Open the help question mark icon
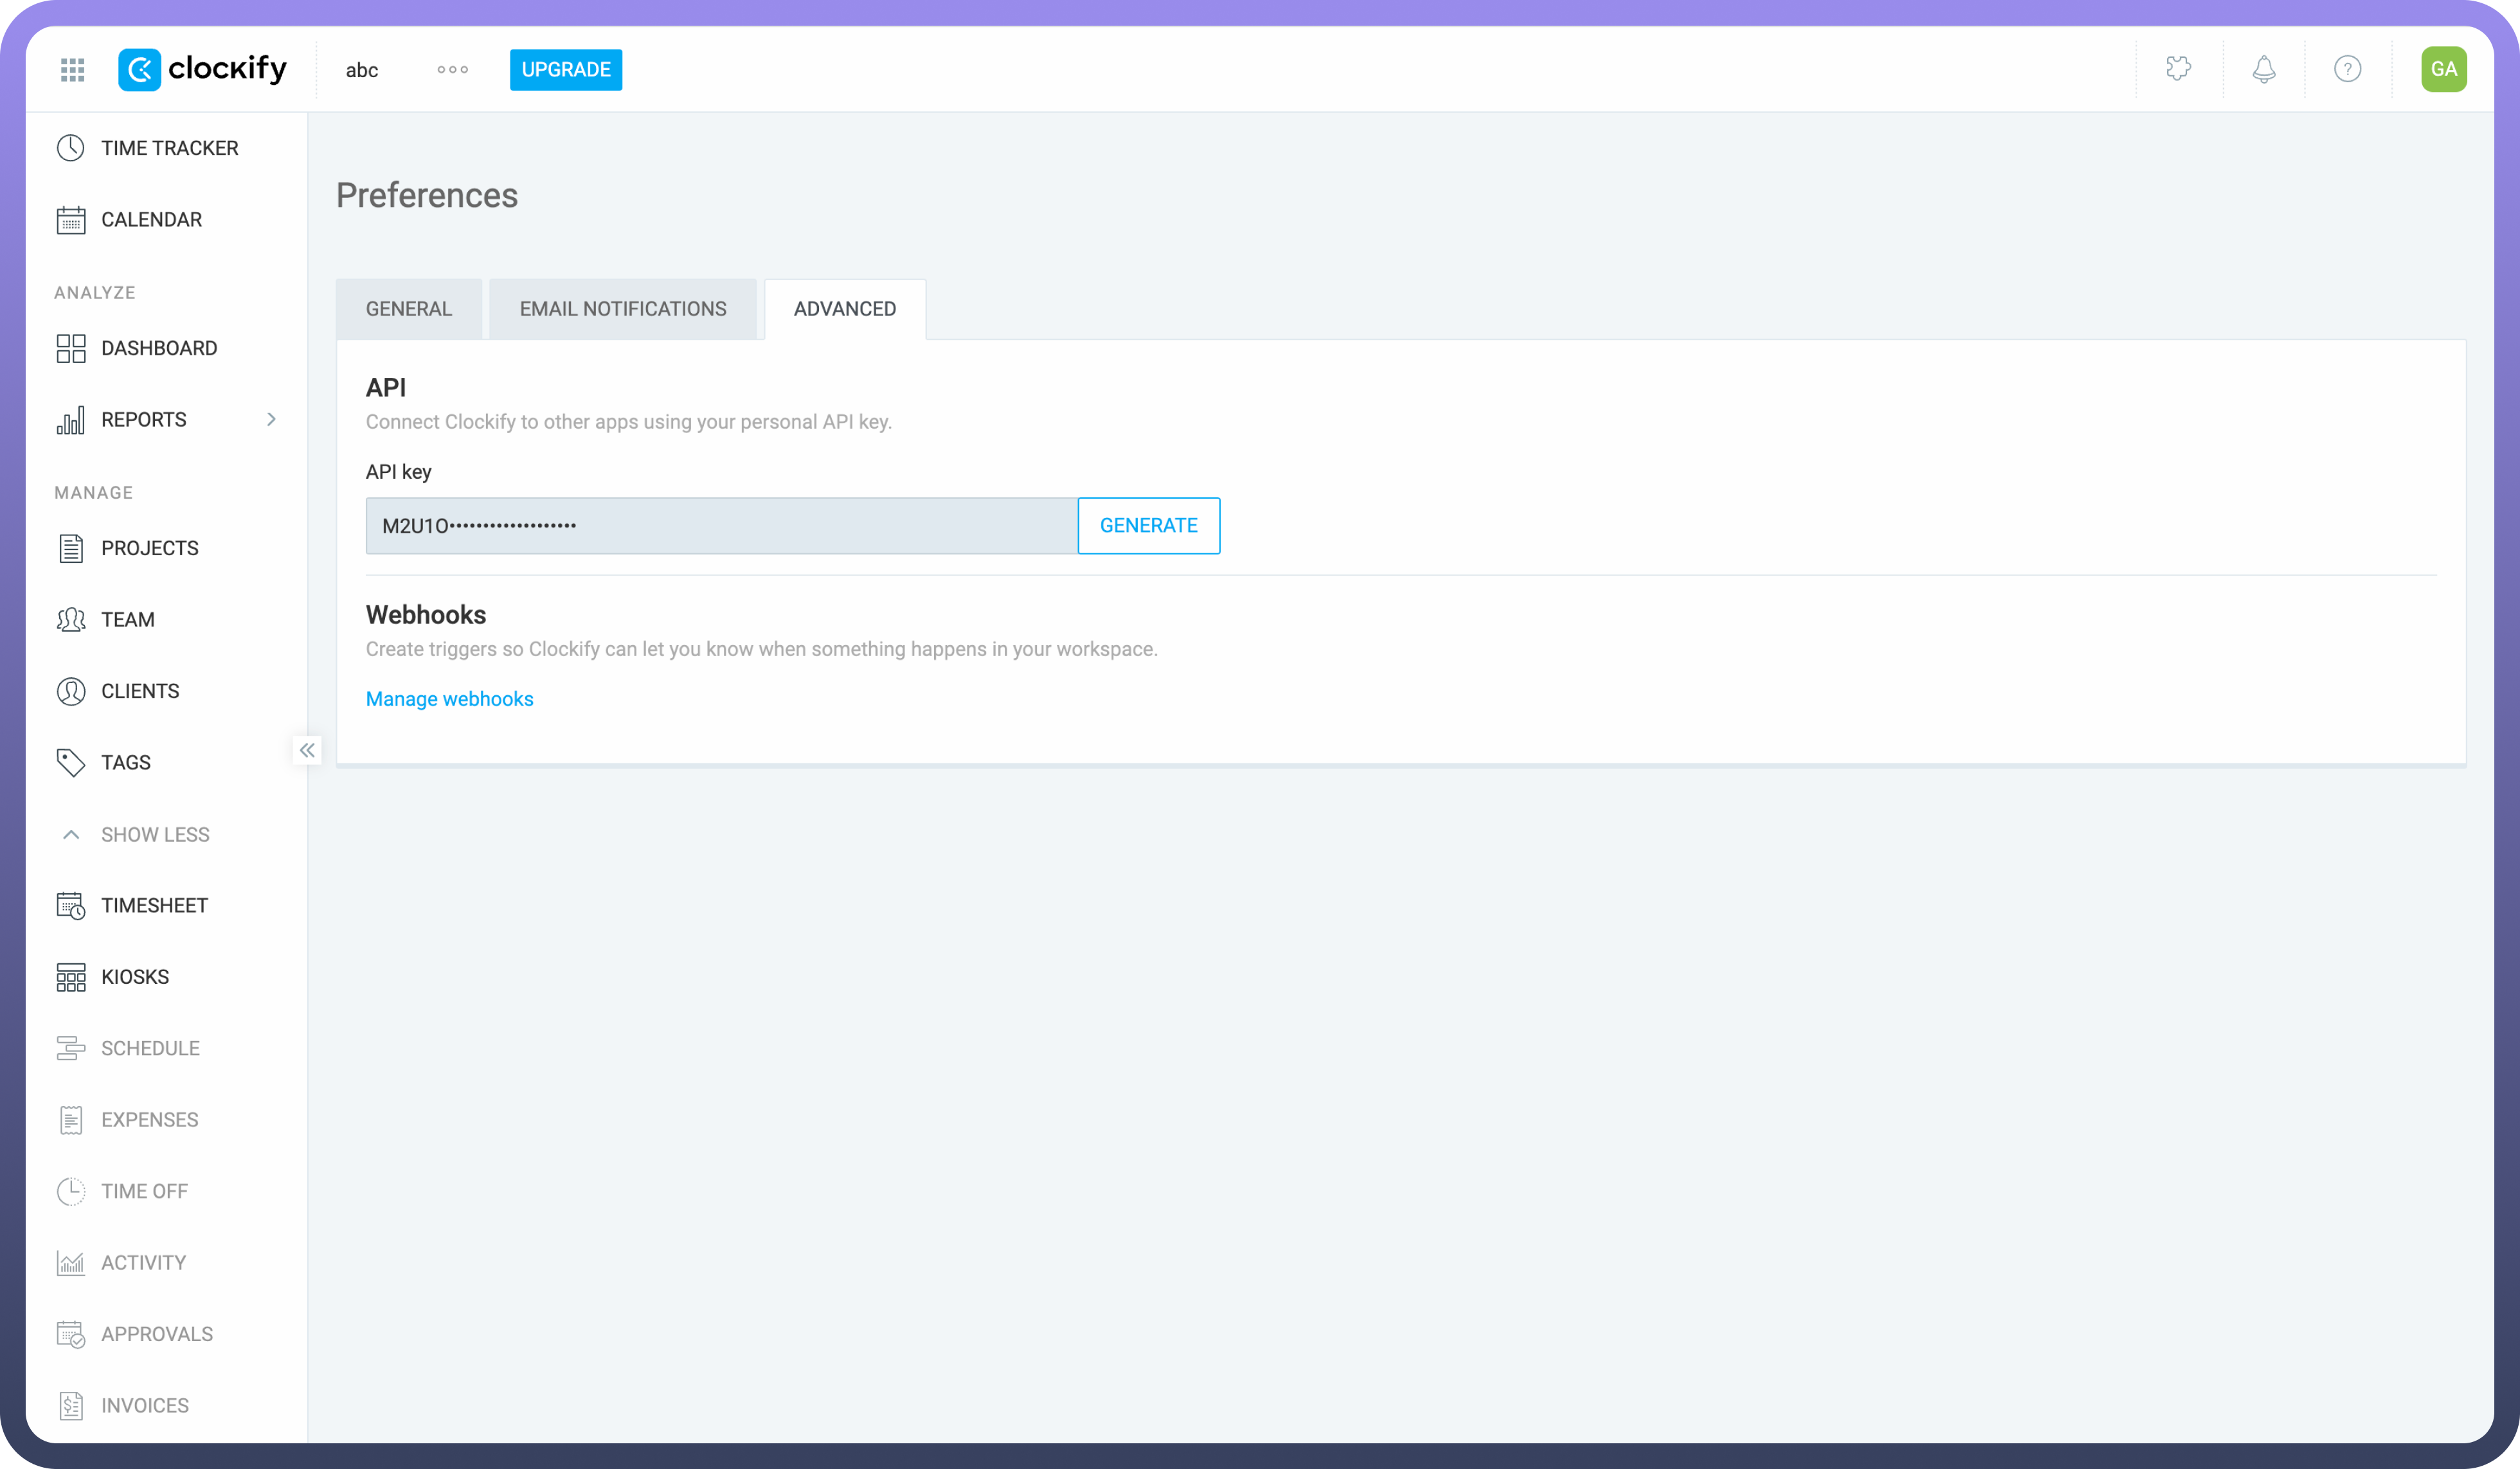 pos(2347,69)
